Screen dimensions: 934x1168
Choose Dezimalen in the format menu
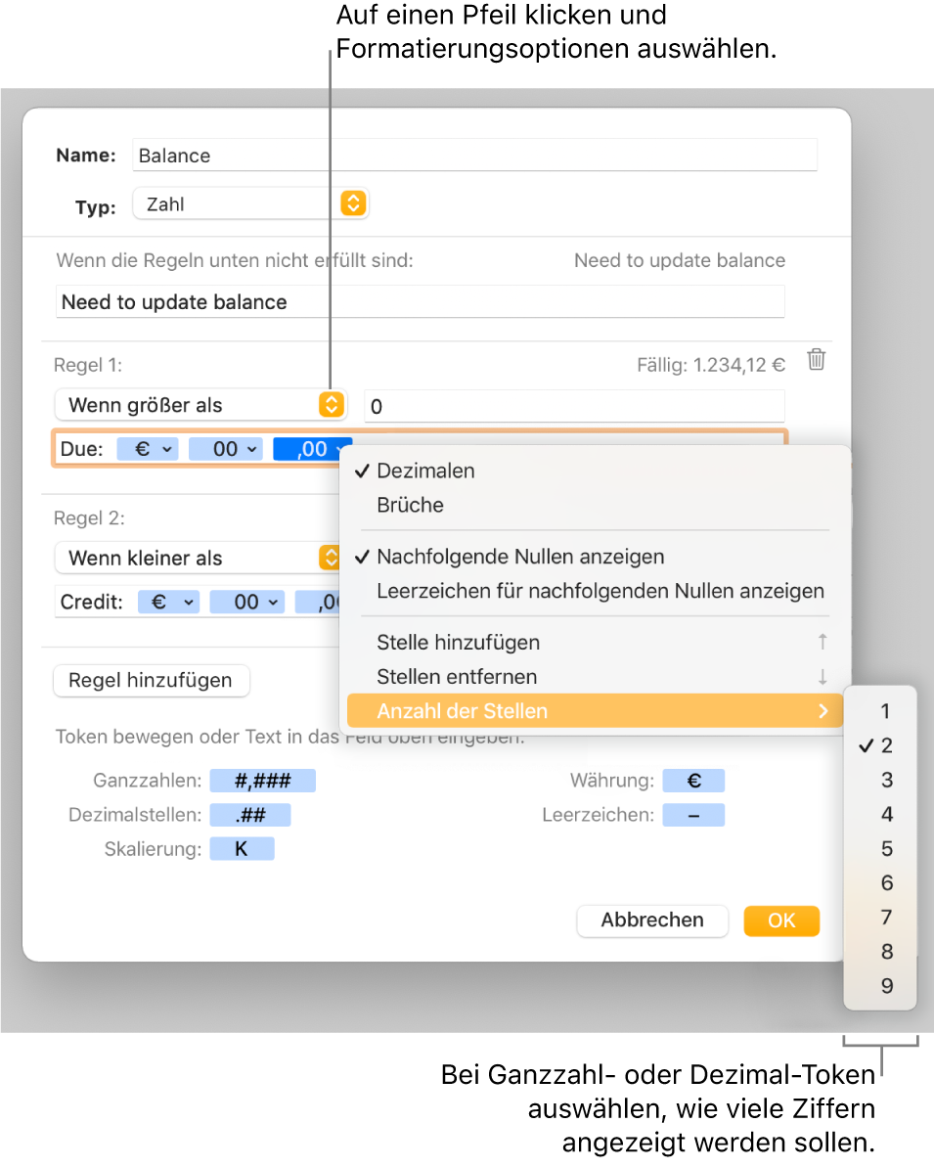(x=595, y=471)
